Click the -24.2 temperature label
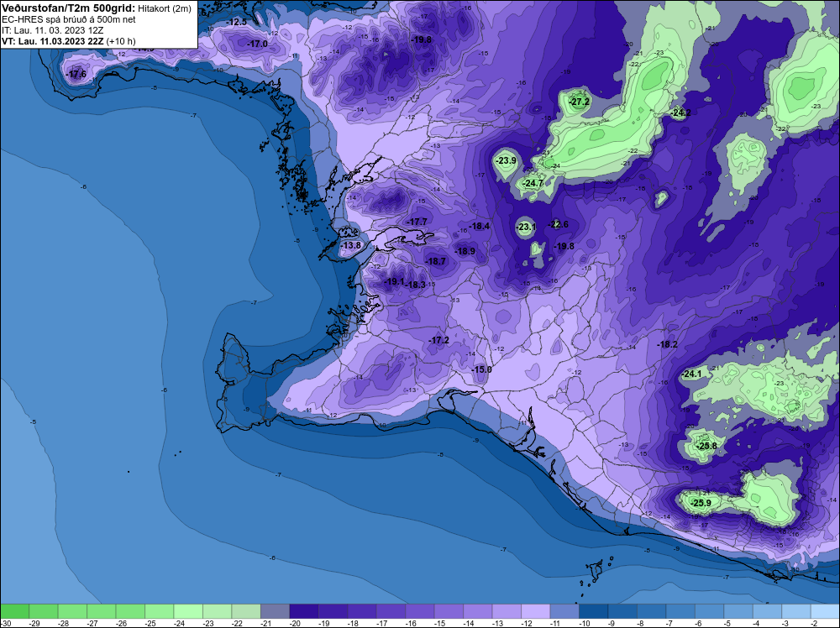The image size is (840, 628). (681, 113)
